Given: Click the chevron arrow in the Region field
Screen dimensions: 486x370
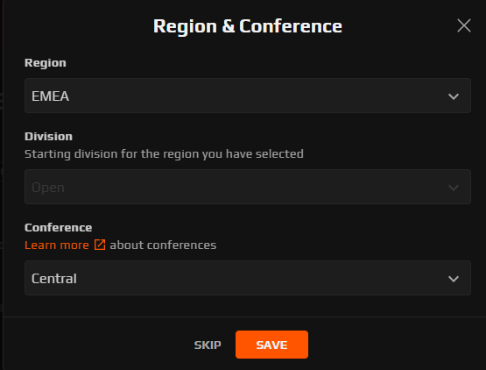Looking at the screenshot, I should (454, 96).
